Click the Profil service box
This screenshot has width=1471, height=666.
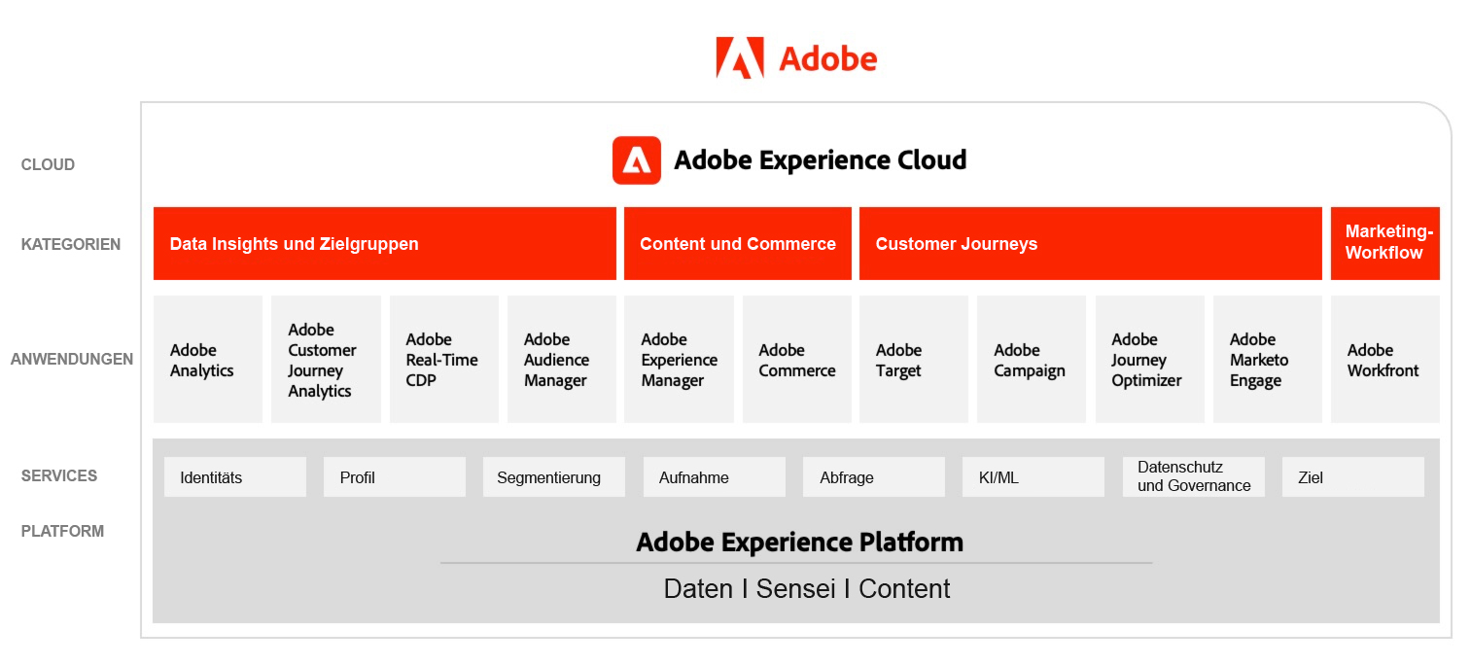coord(395,477)
